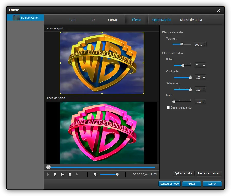This screenshot has height=196, width=231.
Task: Click the Restaurar valores button
Action: coord(209,173)
